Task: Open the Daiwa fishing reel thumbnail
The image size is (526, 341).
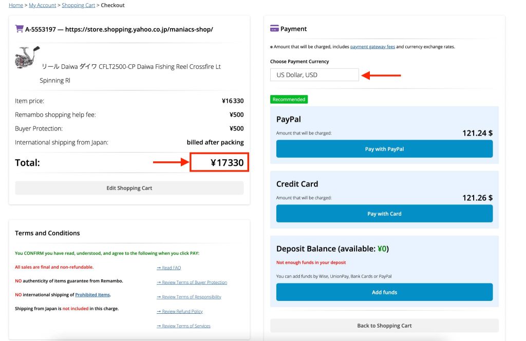Action: click(27, 58)
